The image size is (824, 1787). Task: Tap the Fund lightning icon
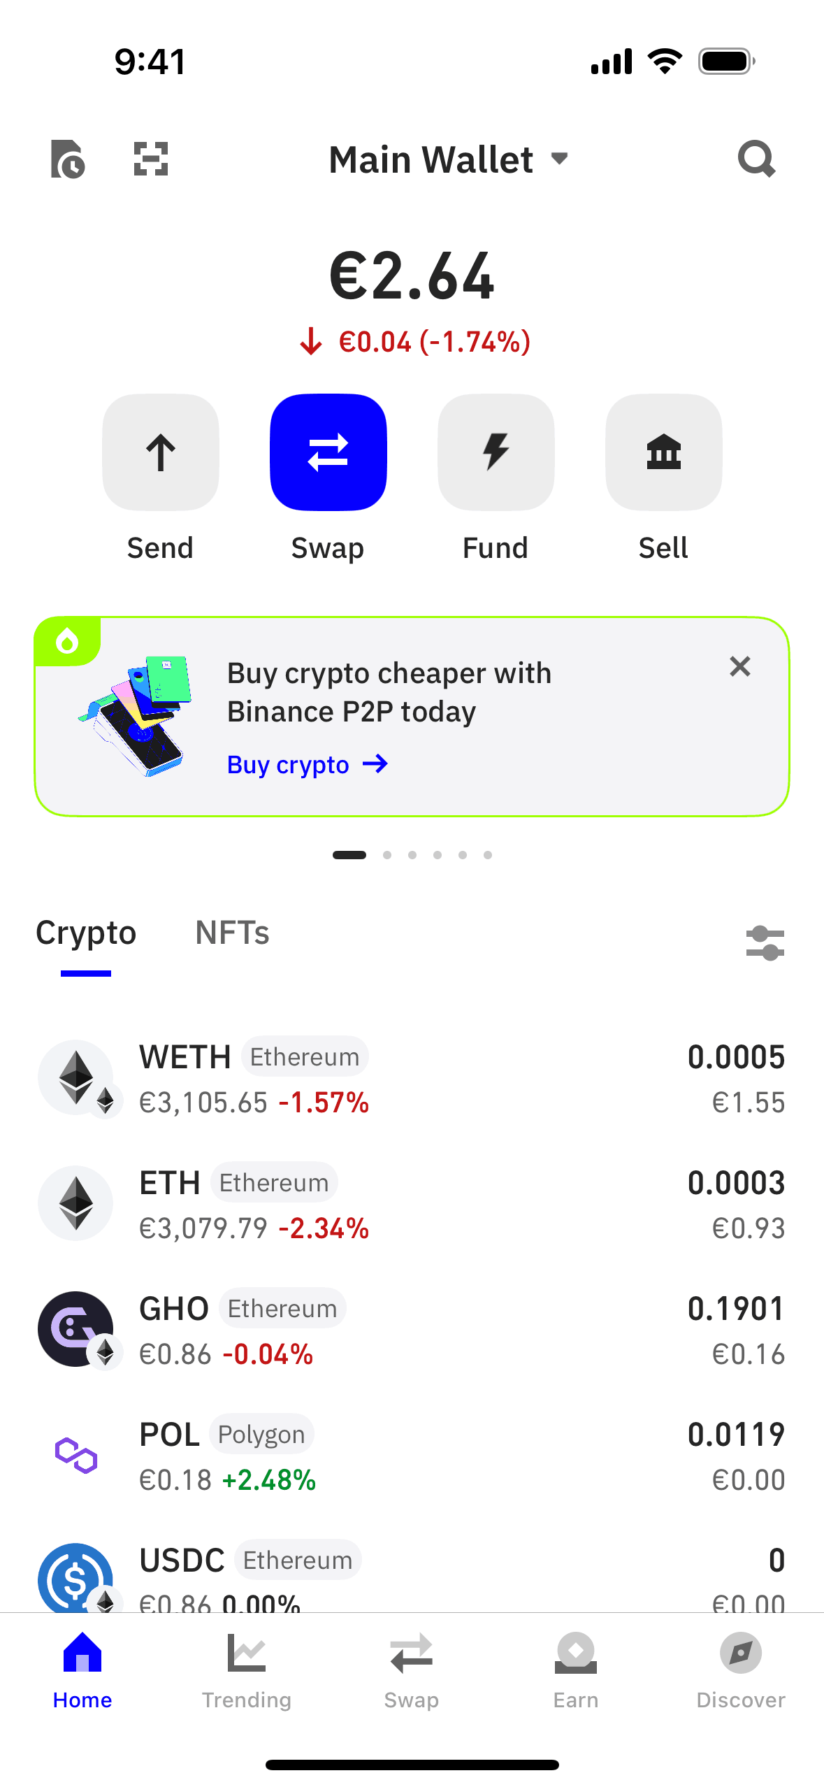(496, 452)
